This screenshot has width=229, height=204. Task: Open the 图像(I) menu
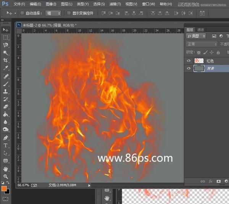pyautogui.click(x=51, y=4)
